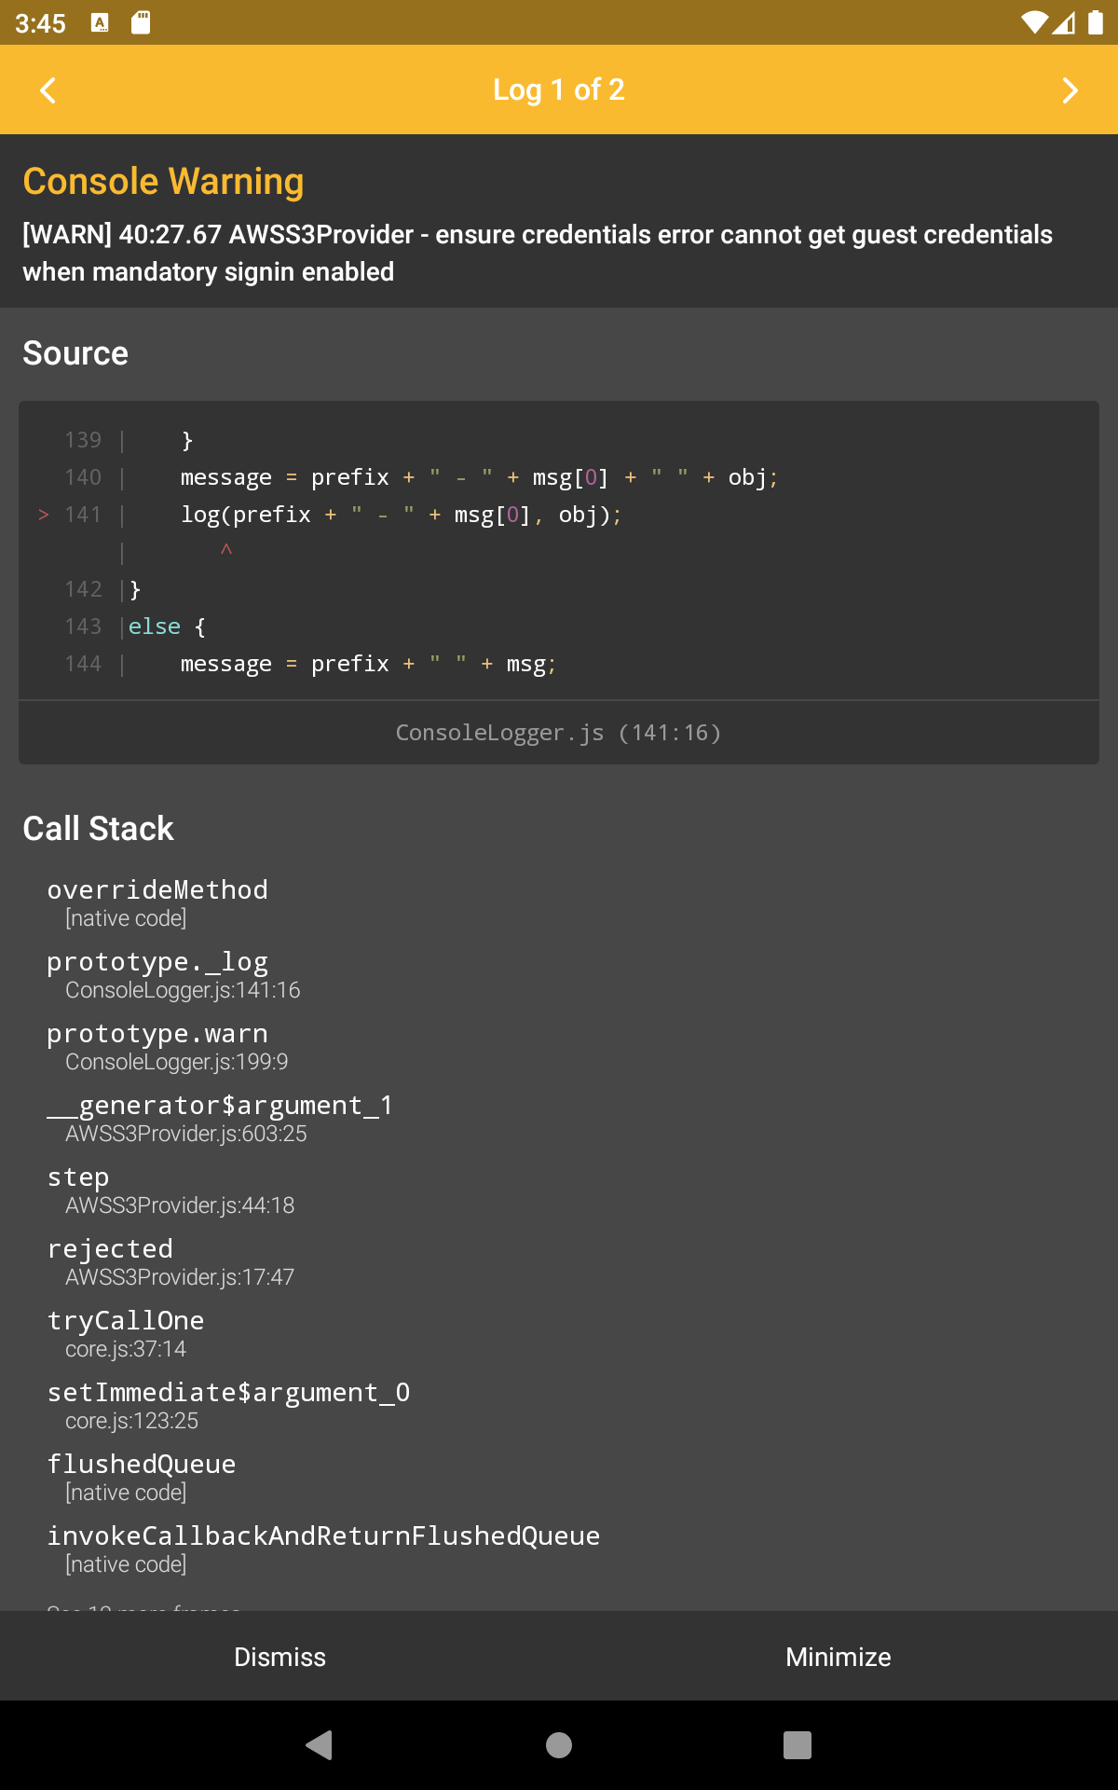
Task: Tap the Dismiss button
Action: [x=279, y=1657]
